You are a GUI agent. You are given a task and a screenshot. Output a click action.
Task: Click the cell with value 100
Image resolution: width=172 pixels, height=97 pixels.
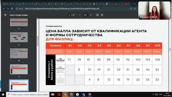click(x=138, y=60)
